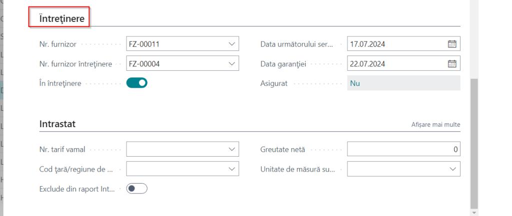Toggle the În întreținere switch off
Screen dimensions: 512x216
click(137, 83)
